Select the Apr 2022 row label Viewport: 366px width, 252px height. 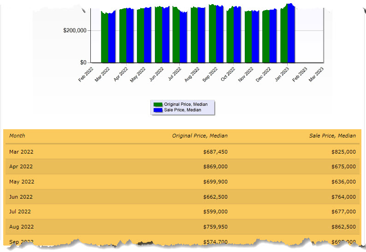[21, 166]
